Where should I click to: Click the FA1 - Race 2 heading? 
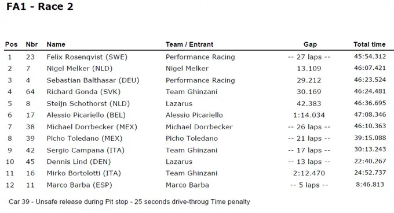tap(40, 6)
